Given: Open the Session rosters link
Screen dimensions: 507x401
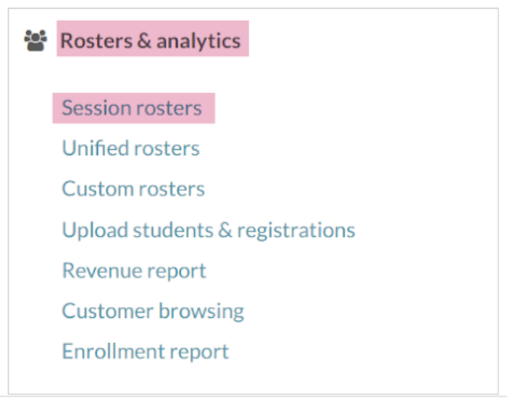Looking at the screenshot, I should (x=132, y=109).
